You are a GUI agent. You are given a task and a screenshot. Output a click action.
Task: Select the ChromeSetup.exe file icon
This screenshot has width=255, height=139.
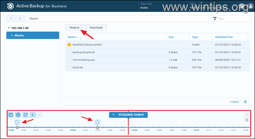(x=69, y=60)
